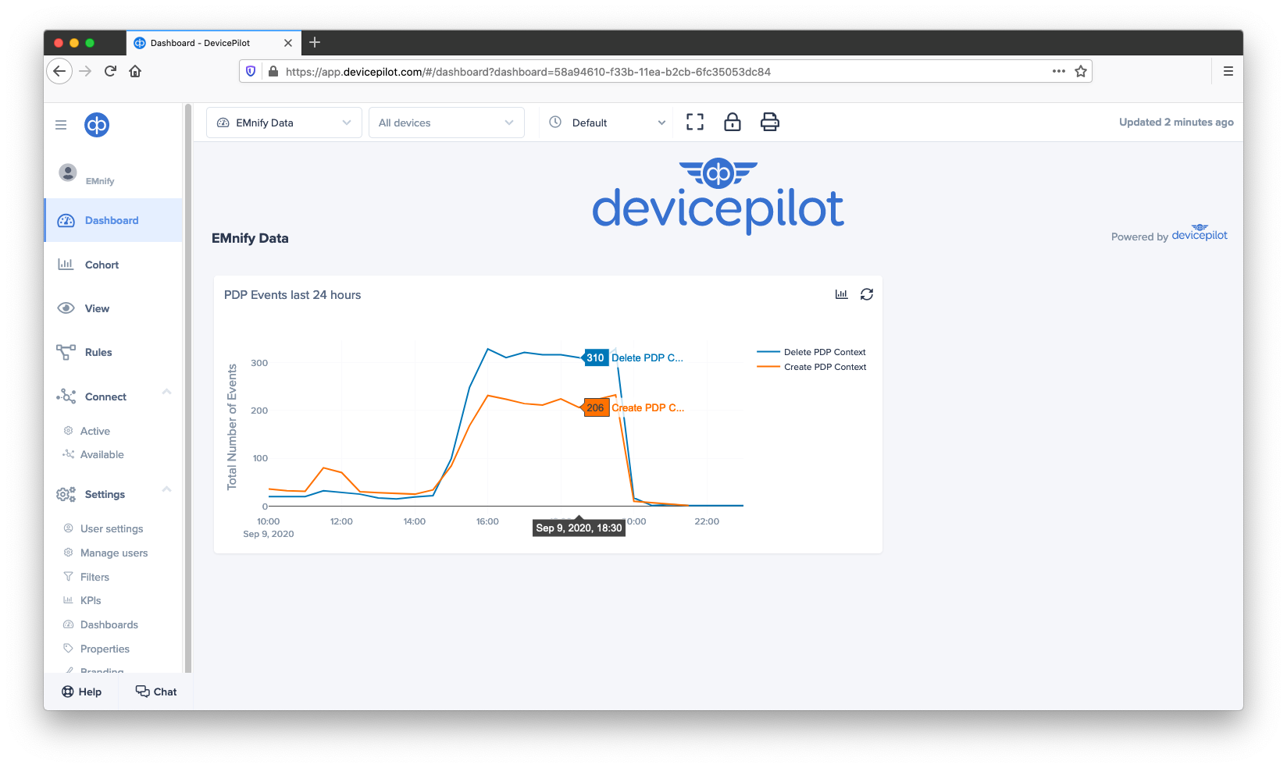Click the URL address bar
This screenshot has height=768, width=1287.
point(664,71)
